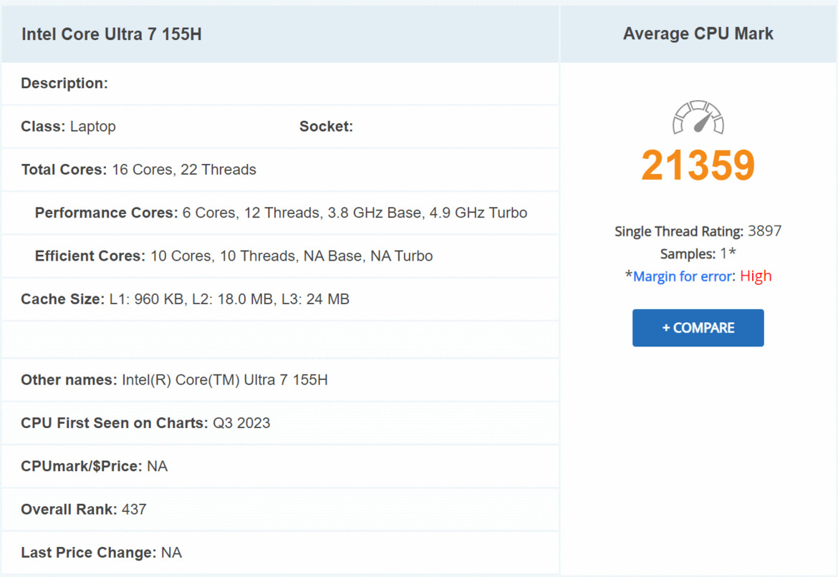This screenshot has width=838, height=577.
Task: Click the Other names entry
Action: click(175, 379)
